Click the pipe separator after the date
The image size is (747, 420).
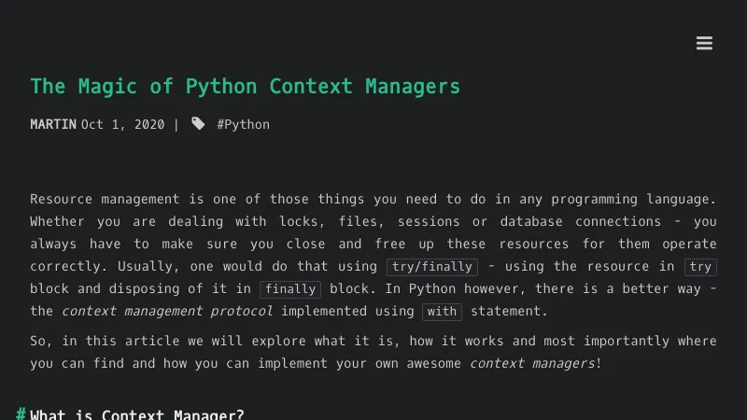176,124
